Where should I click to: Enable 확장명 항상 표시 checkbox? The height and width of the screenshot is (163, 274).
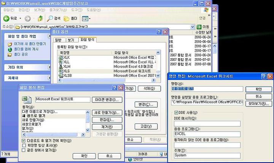coord(24,146)
